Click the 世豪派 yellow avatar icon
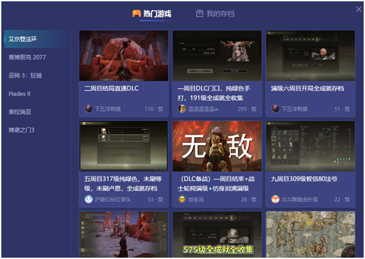This screenshot has height=259, width=365. pyautogui.click(x=182, y=199)
